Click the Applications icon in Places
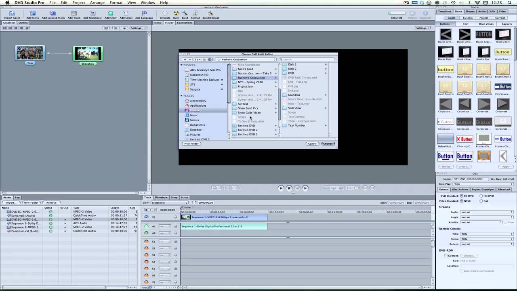This screenshot has height=291, width=517. [187, 105]
